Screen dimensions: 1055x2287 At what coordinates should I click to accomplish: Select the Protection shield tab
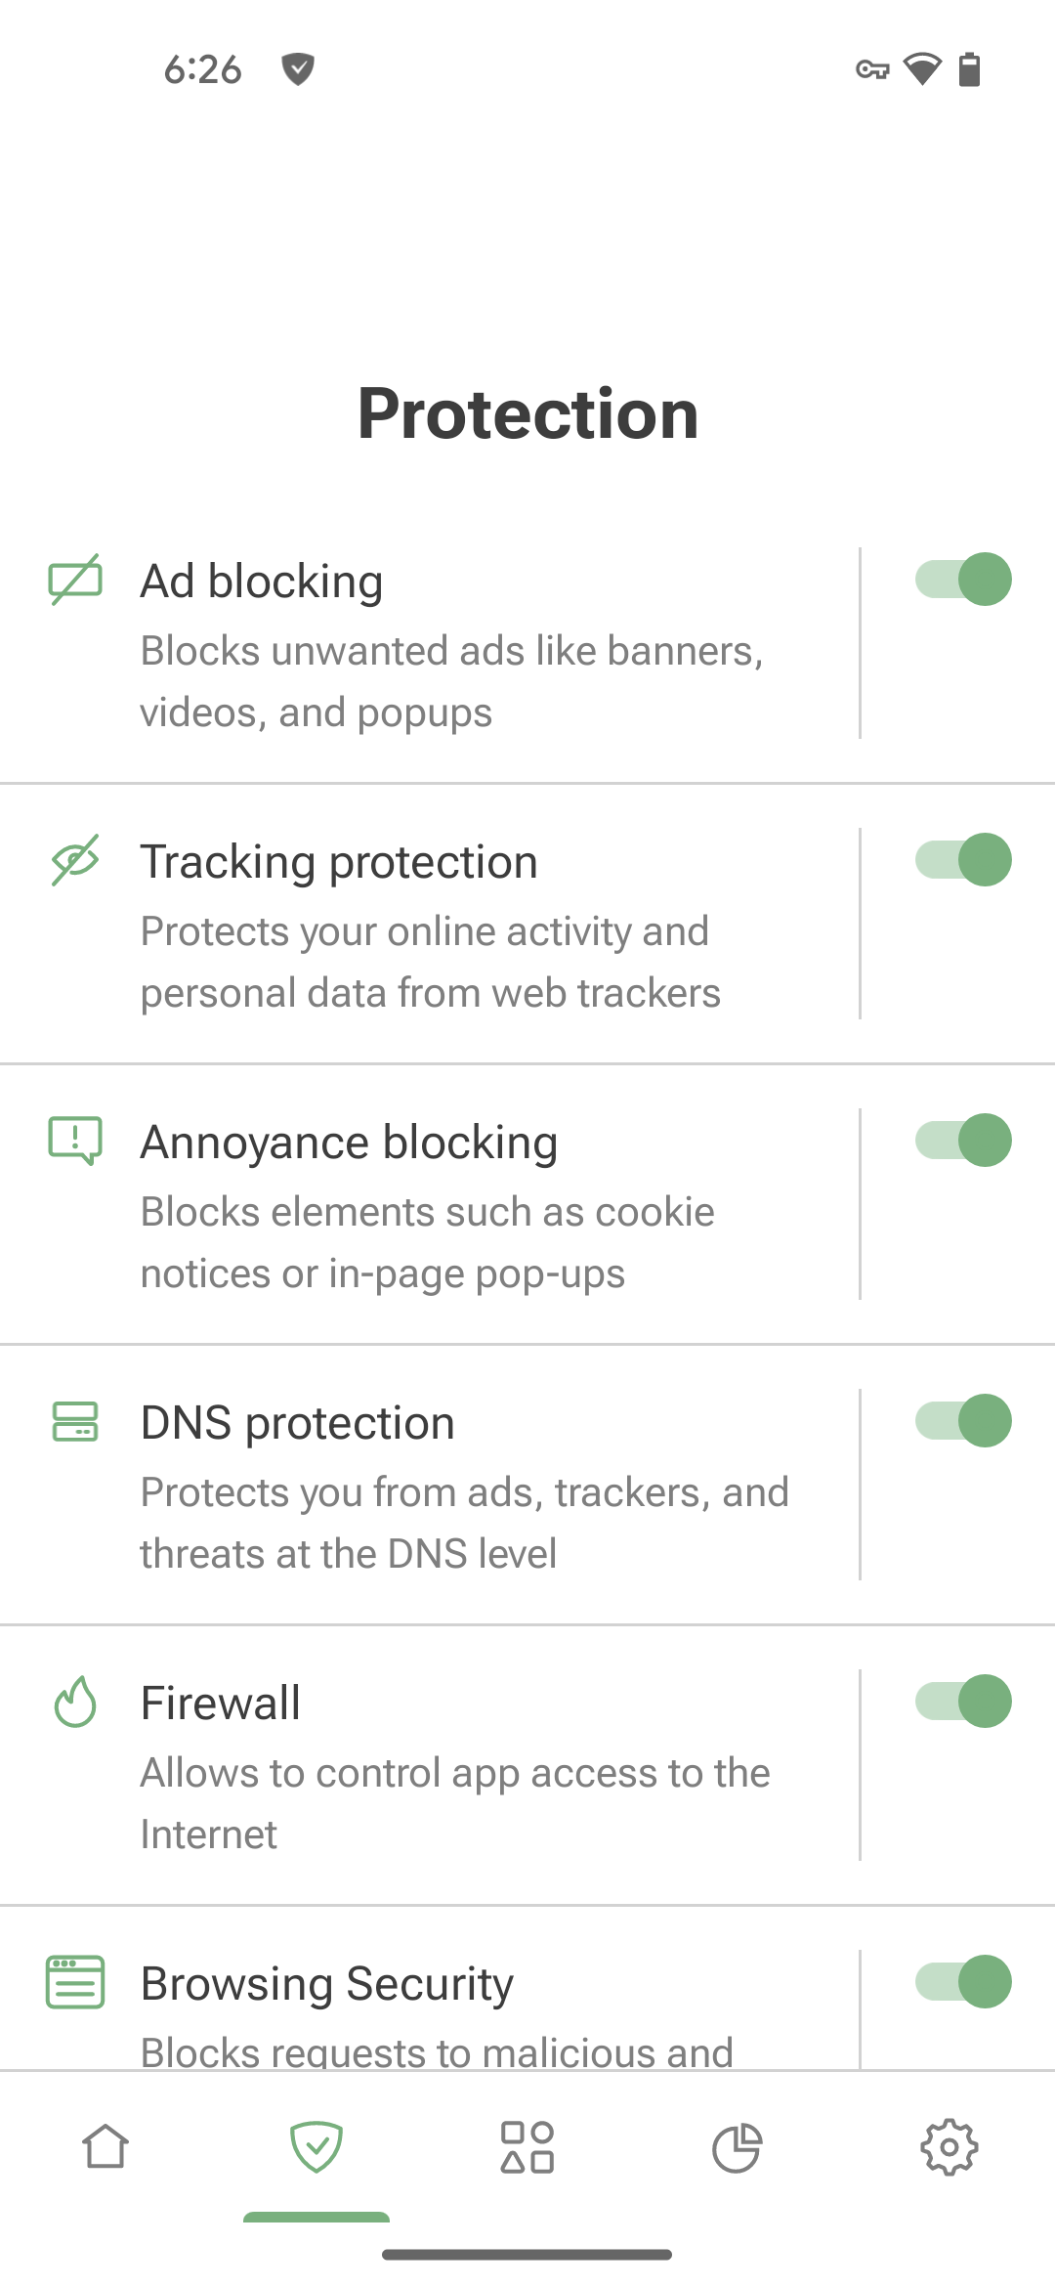316,2147
